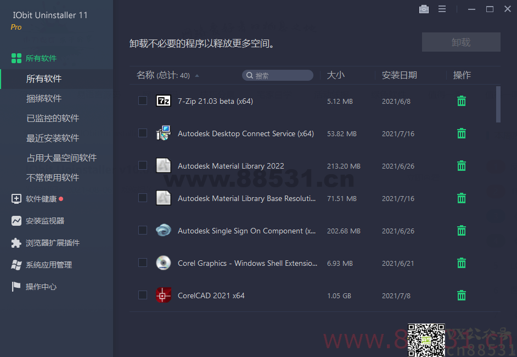Tick checkbox for Autodesk Material Library Base Resoluti...
Screen dimensions: 517x357
[x=143, y=198]
